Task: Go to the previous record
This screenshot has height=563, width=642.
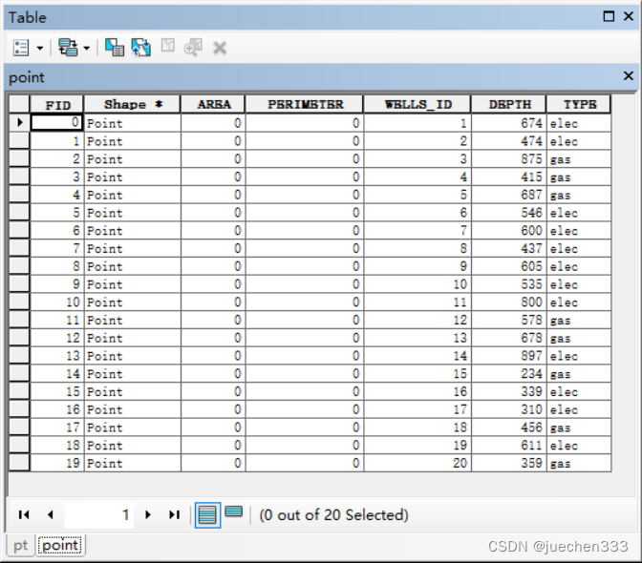Action: [51, 514]
